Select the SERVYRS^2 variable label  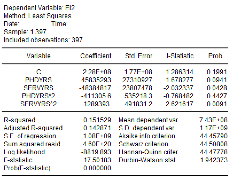pyautogui.click(x=38, y=104)
